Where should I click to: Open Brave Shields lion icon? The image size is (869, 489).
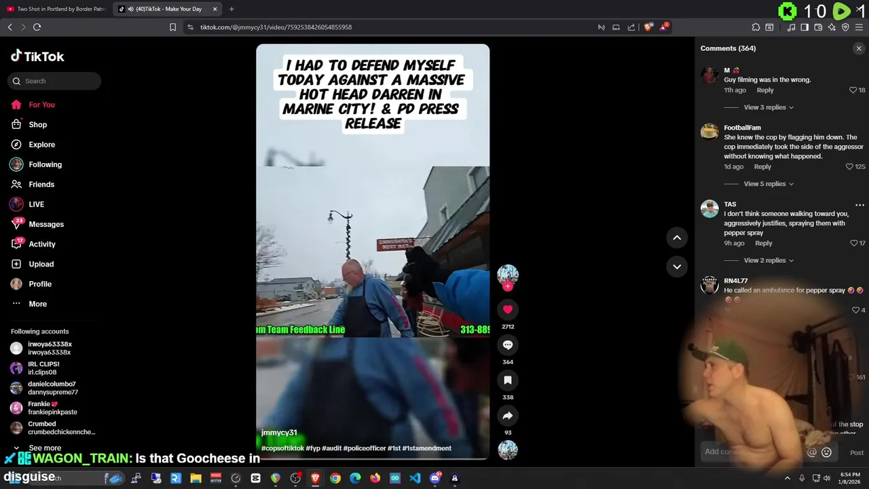648,27
